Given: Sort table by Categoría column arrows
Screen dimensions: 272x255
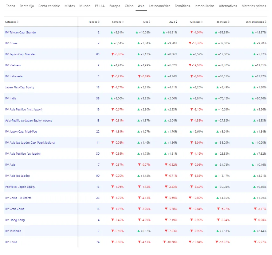Looking at the screenshot, I should [18, 22].
